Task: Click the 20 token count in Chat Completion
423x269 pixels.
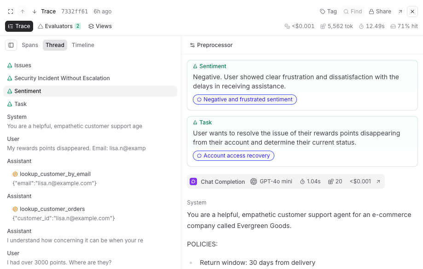Action: pyautogui.click(x=335, y=181)
